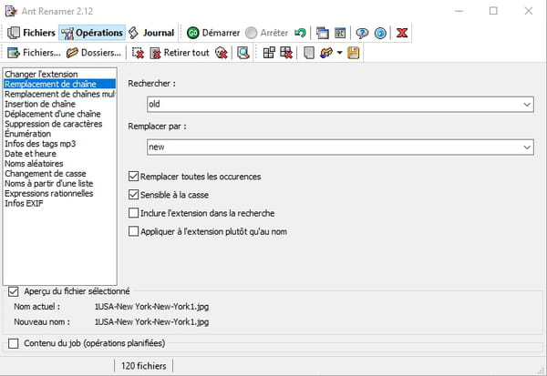Select 'Date et heure' operation
Screen dimensions: 547x376
(x=59, y=154)
